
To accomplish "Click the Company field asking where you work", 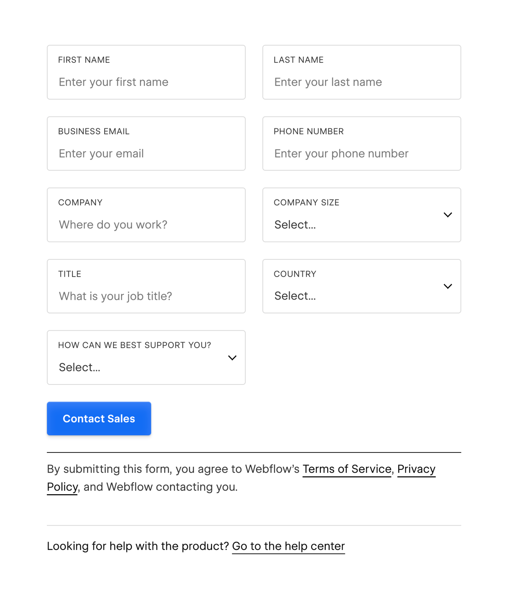I will point(146,224).
